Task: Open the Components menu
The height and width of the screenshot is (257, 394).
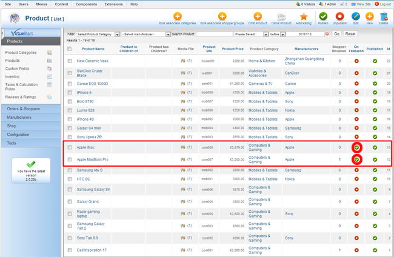Action: click(86, 4)
